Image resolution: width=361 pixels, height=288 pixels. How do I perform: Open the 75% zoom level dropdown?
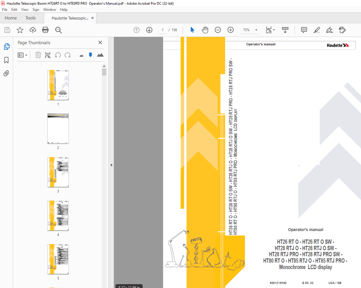click(256, 30)
